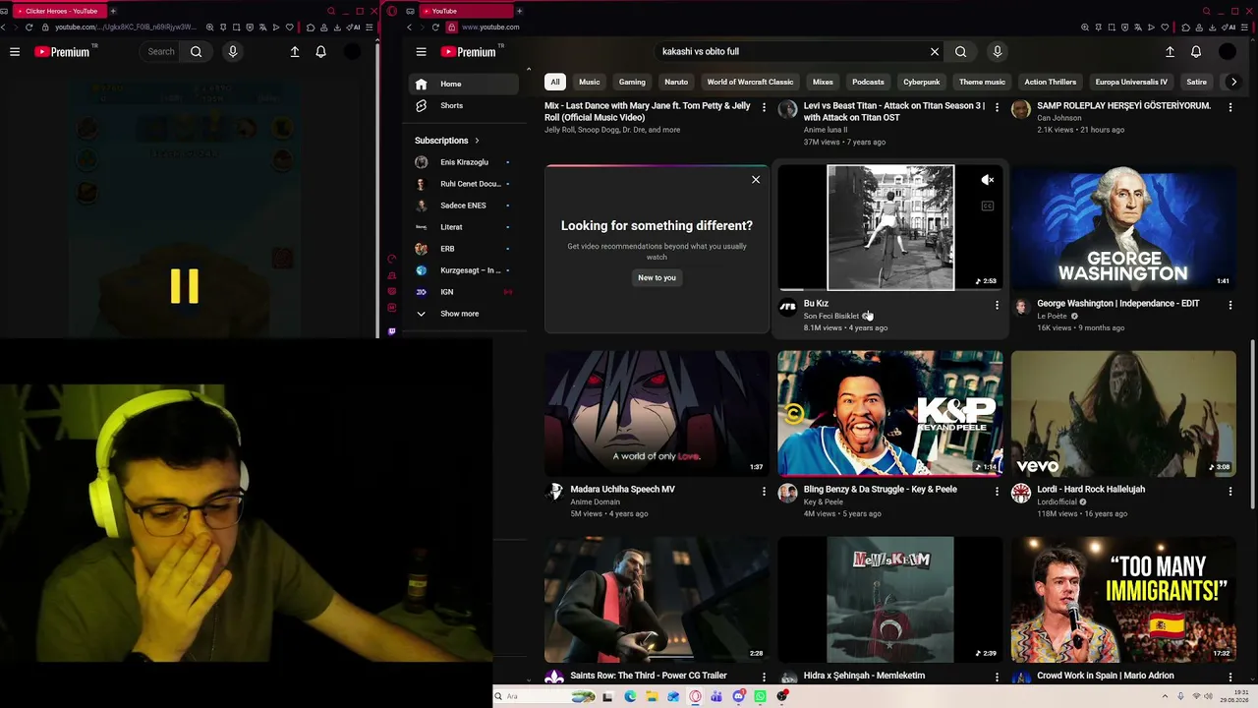Open more options for Madara Uchiha Speech MV
The height and width of the screenshot is (708, 1258).
click(764, 491)
